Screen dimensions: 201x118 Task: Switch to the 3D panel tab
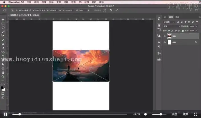click(165, 17)
